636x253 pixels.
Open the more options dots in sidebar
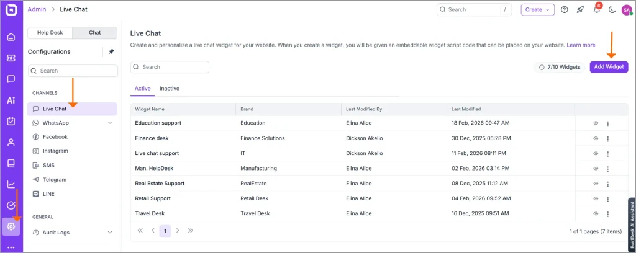point(11,247)
